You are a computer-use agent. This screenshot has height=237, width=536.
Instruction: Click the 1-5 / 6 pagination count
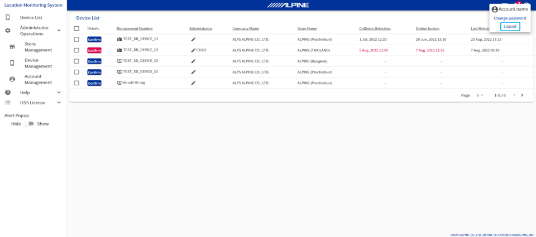(x=500, y=95)
